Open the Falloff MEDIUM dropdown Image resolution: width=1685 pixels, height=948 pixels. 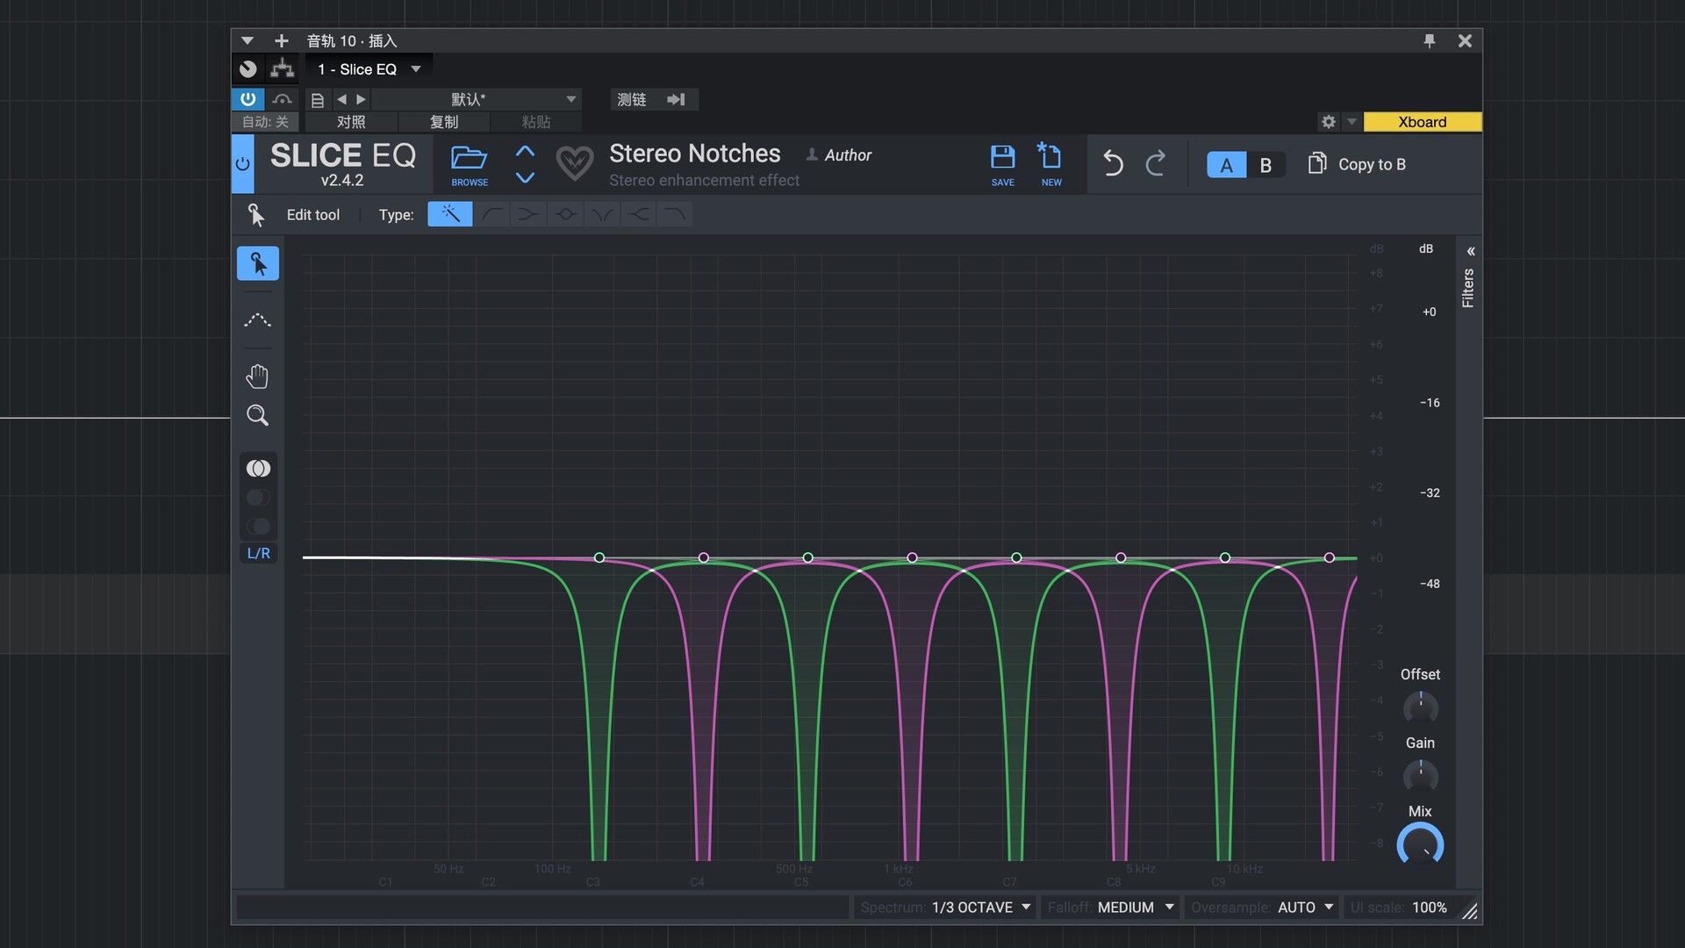(1110, 907)
